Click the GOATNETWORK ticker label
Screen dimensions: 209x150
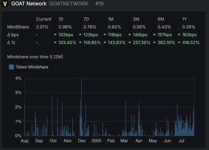point(69,4)
